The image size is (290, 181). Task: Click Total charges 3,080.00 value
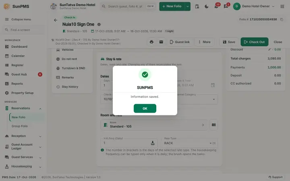point(274,59)
